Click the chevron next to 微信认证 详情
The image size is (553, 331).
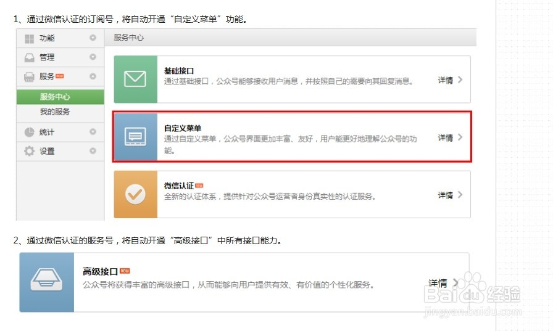(460, 195)
